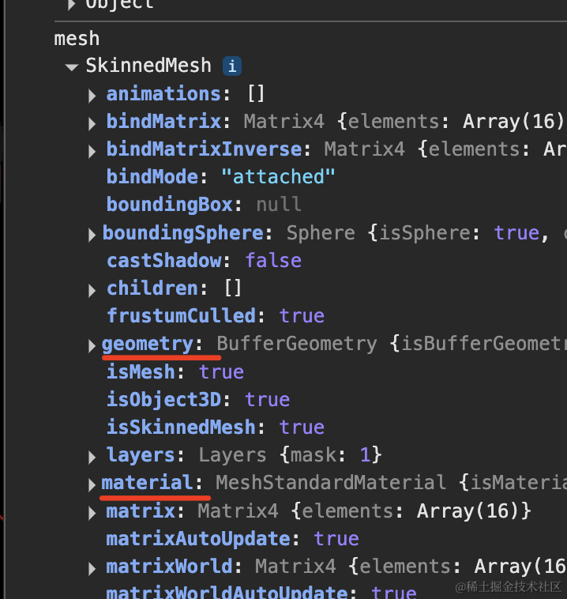Click the isObject3D property key
567x599 pixels.
[x=163, y=400]
